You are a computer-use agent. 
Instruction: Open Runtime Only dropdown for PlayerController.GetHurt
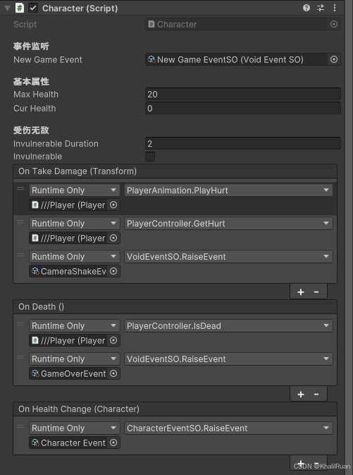pos(75,224)
